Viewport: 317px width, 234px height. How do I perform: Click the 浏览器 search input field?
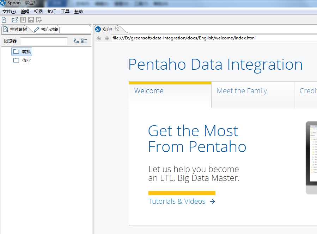pos(44,41)
